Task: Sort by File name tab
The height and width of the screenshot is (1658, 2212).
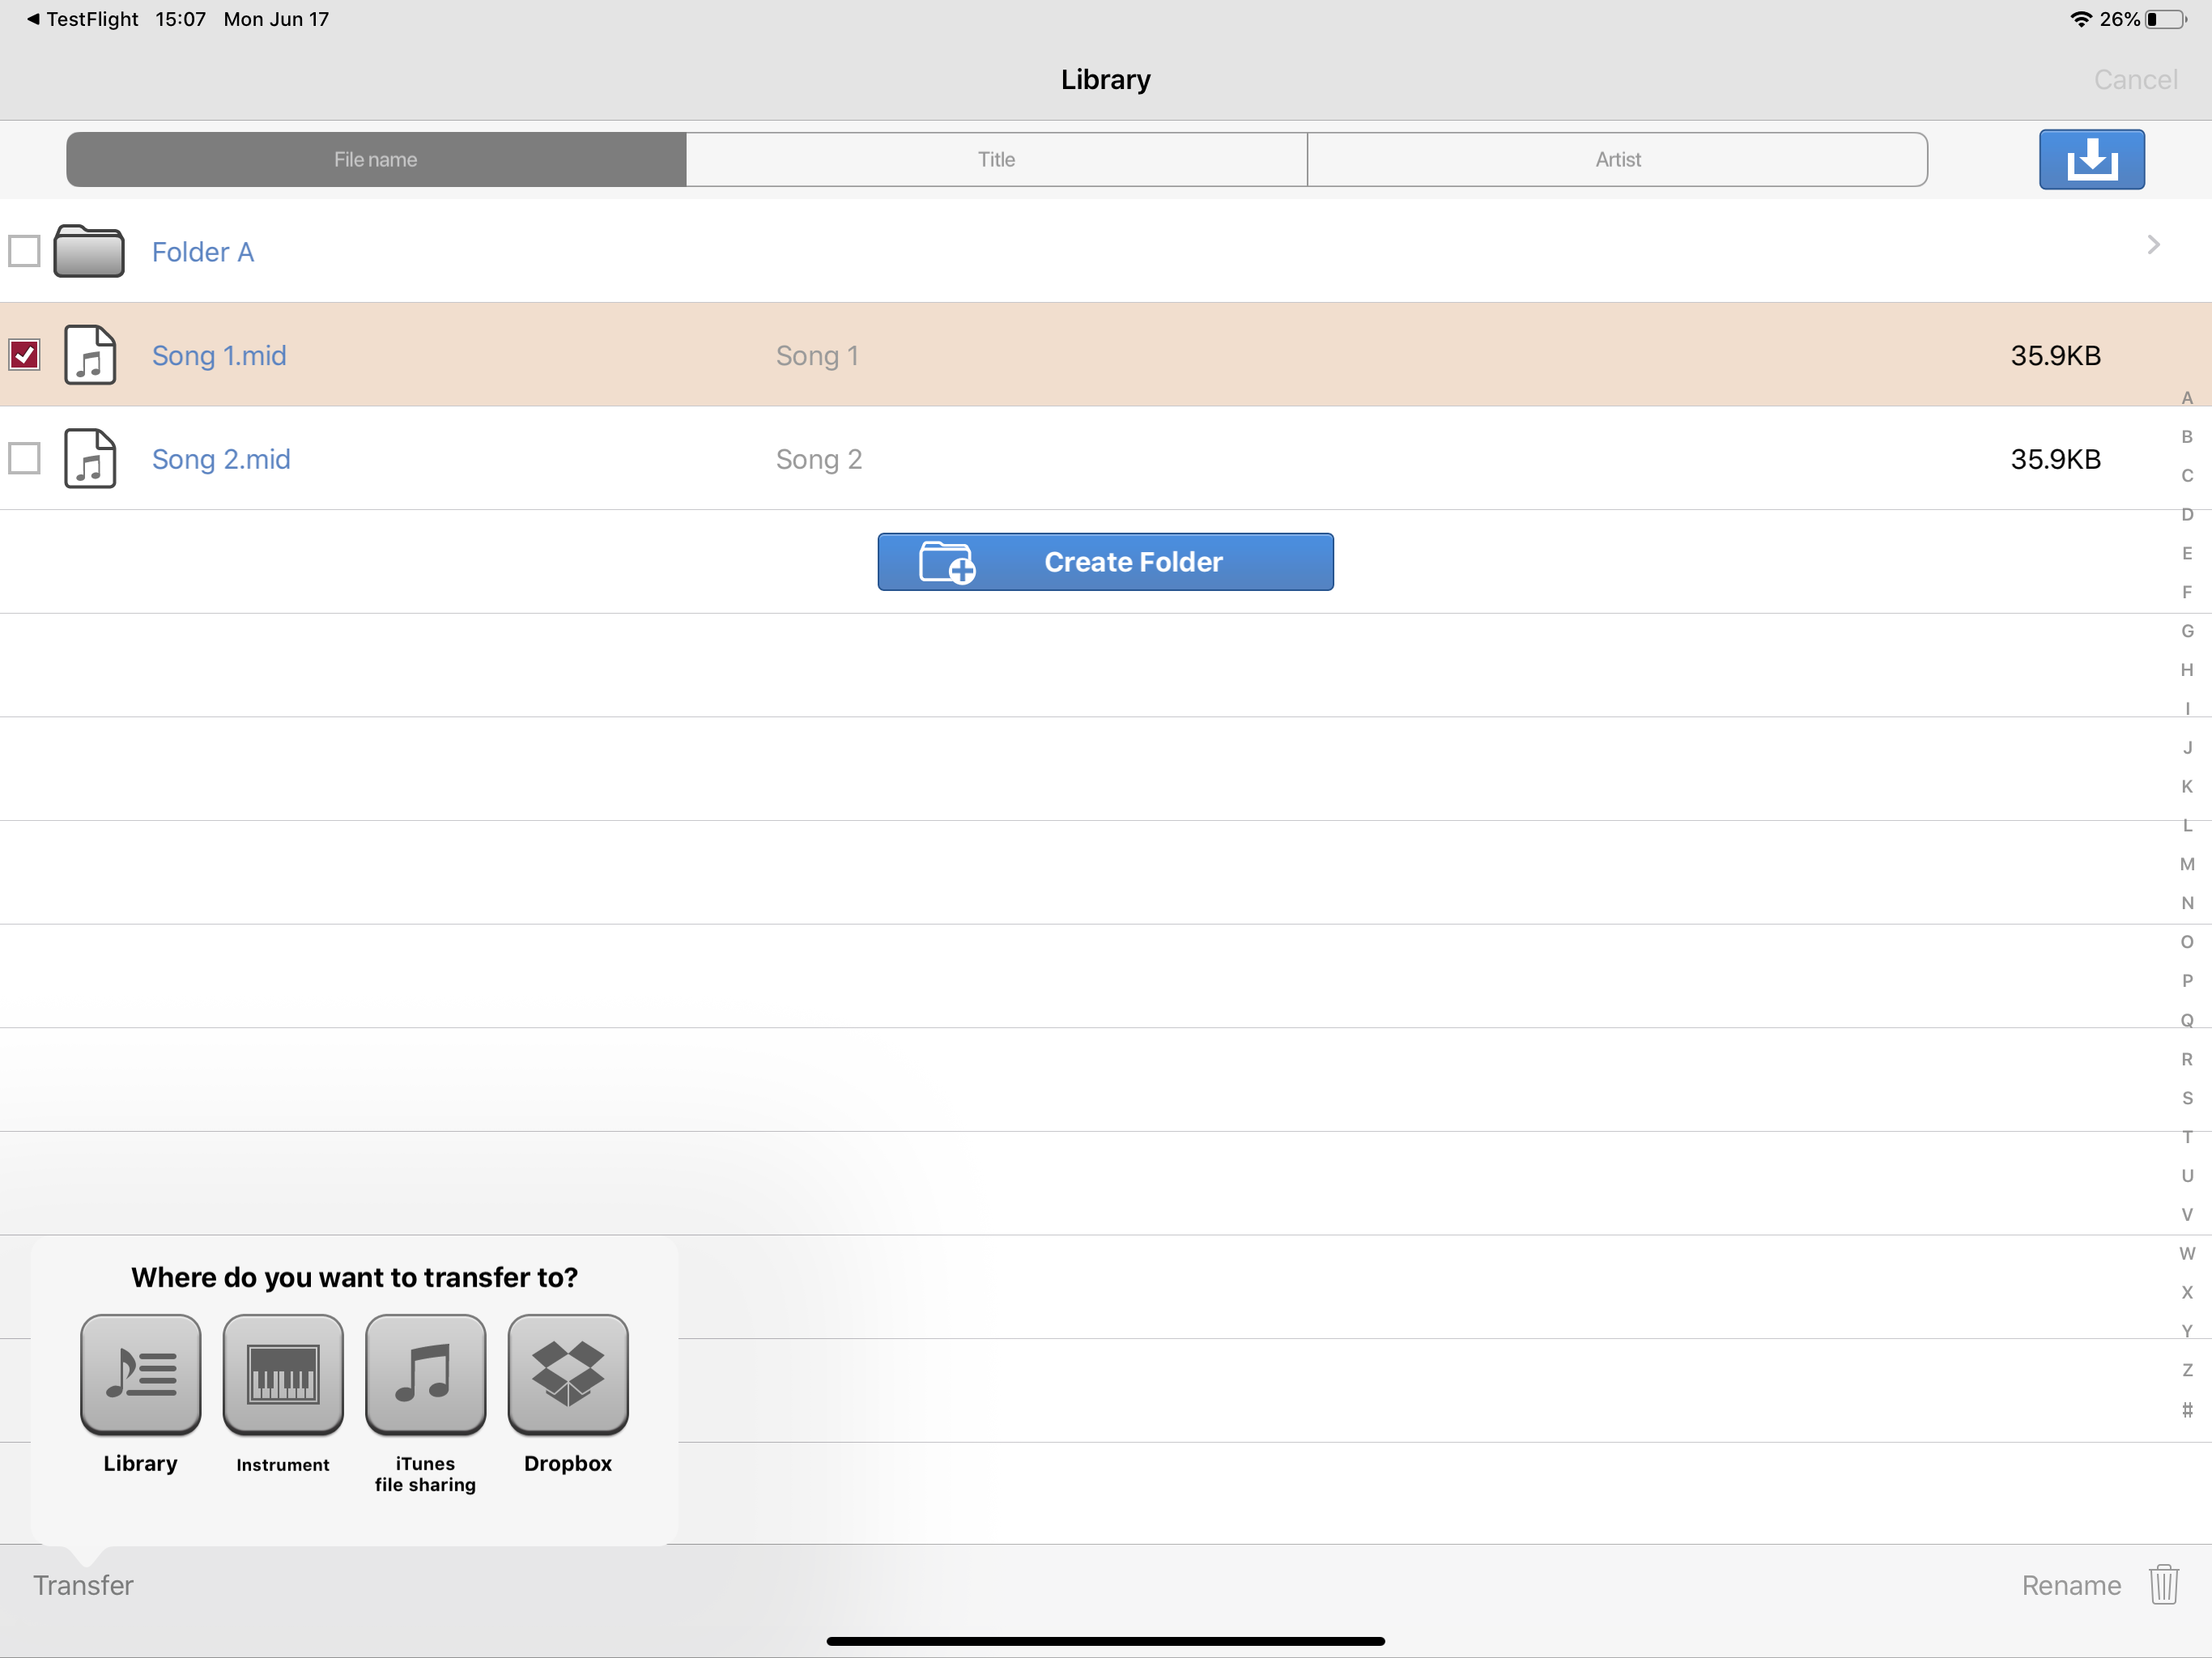Action: pos(376,159)
